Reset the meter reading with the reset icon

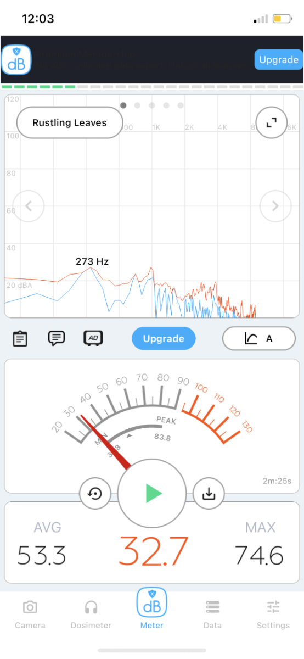(x=95, y=494)
